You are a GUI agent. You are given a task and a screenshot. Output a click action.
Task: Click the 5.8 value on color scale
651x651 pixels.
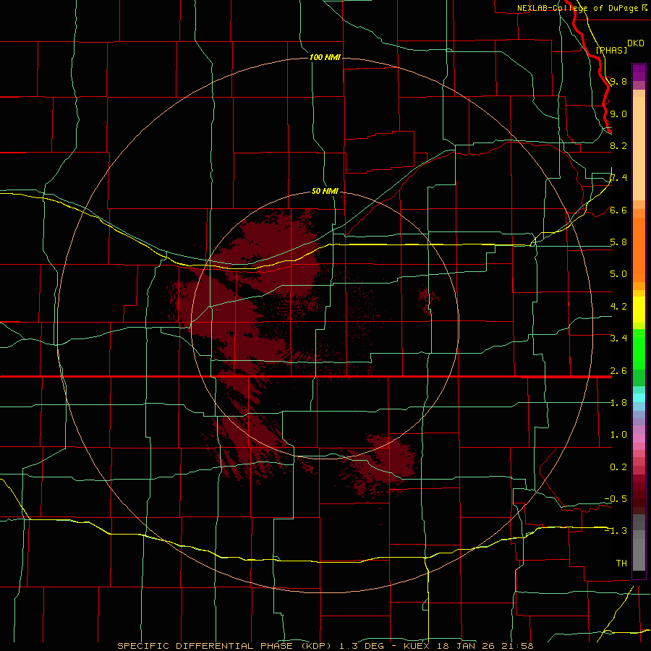[x=618, y=242]
